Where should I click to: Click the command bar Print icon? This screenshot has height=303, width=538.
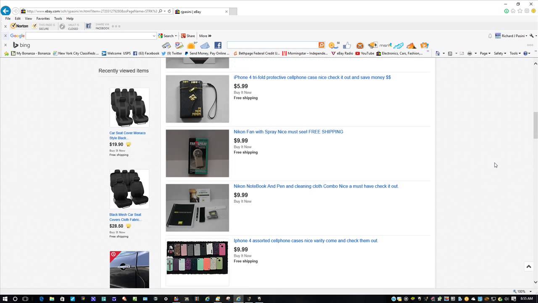469,53
